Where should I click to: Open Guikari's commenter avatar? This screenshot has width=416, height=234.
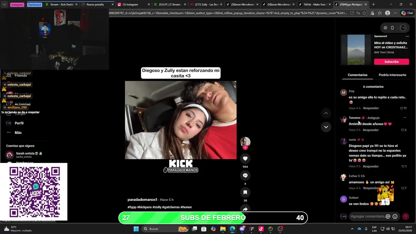344,199
